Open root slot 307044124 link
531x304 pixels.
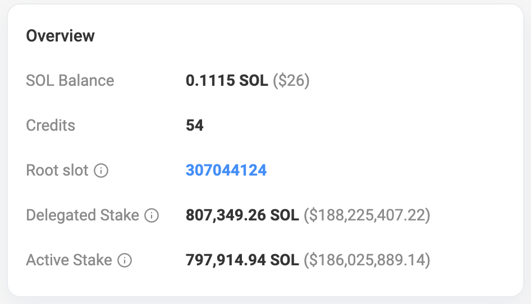(x=226, y=171)
